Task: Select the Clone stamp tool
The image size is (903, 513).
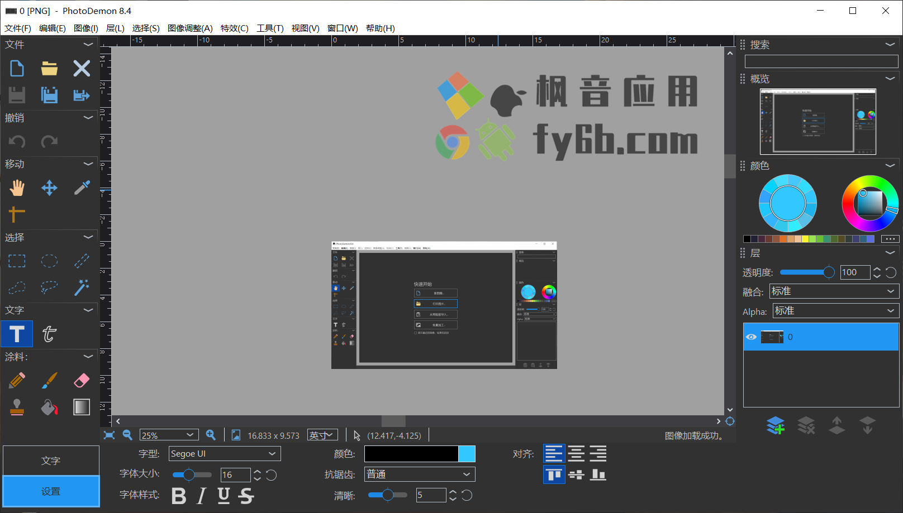Action: (17, 407)
